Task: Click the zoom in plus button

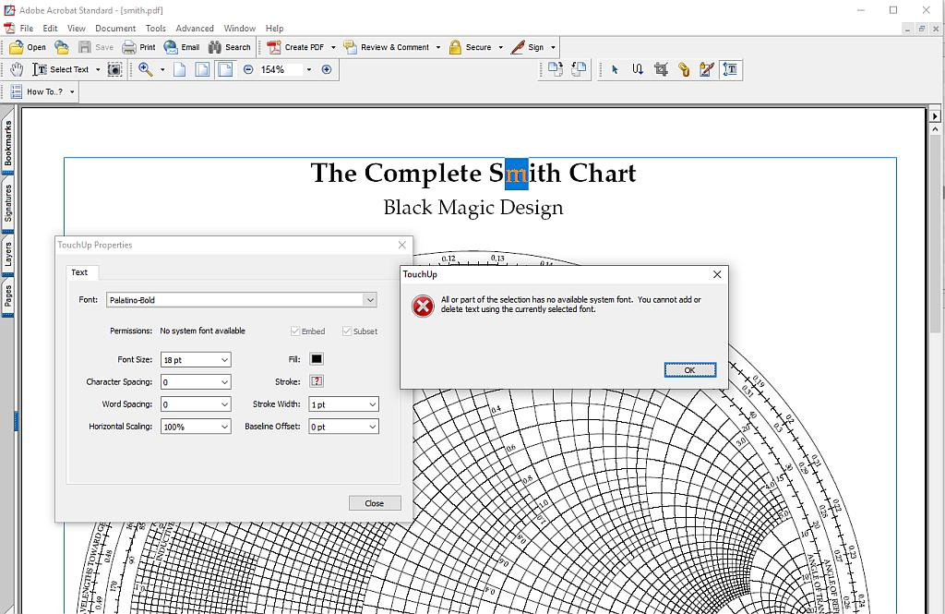Action: pyautogui.click(x=327, y=69)
